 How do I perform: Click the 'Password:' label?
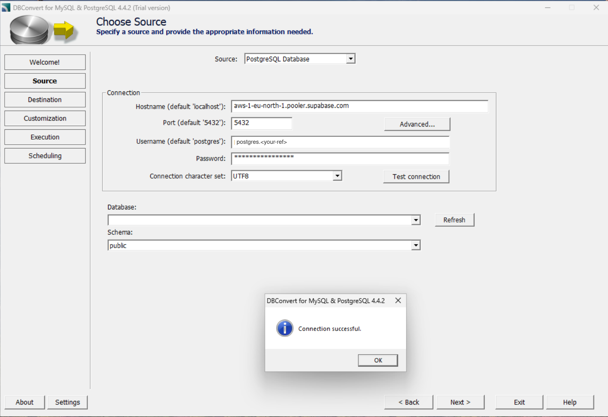click(x=211, y=158)
